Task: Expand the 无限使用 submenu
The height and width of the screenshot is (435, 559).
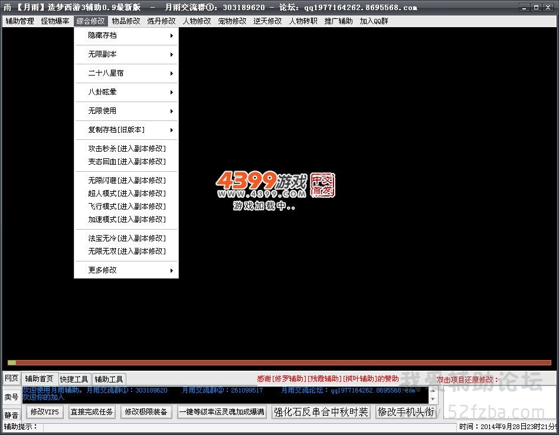Action: (x=126, y=111)
